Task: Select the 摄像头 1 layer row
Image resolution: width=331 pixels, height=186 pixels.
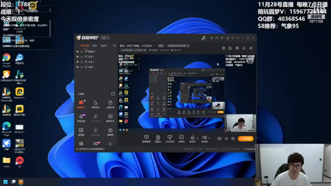Action: pyautogui.click(x=96, y=51)
